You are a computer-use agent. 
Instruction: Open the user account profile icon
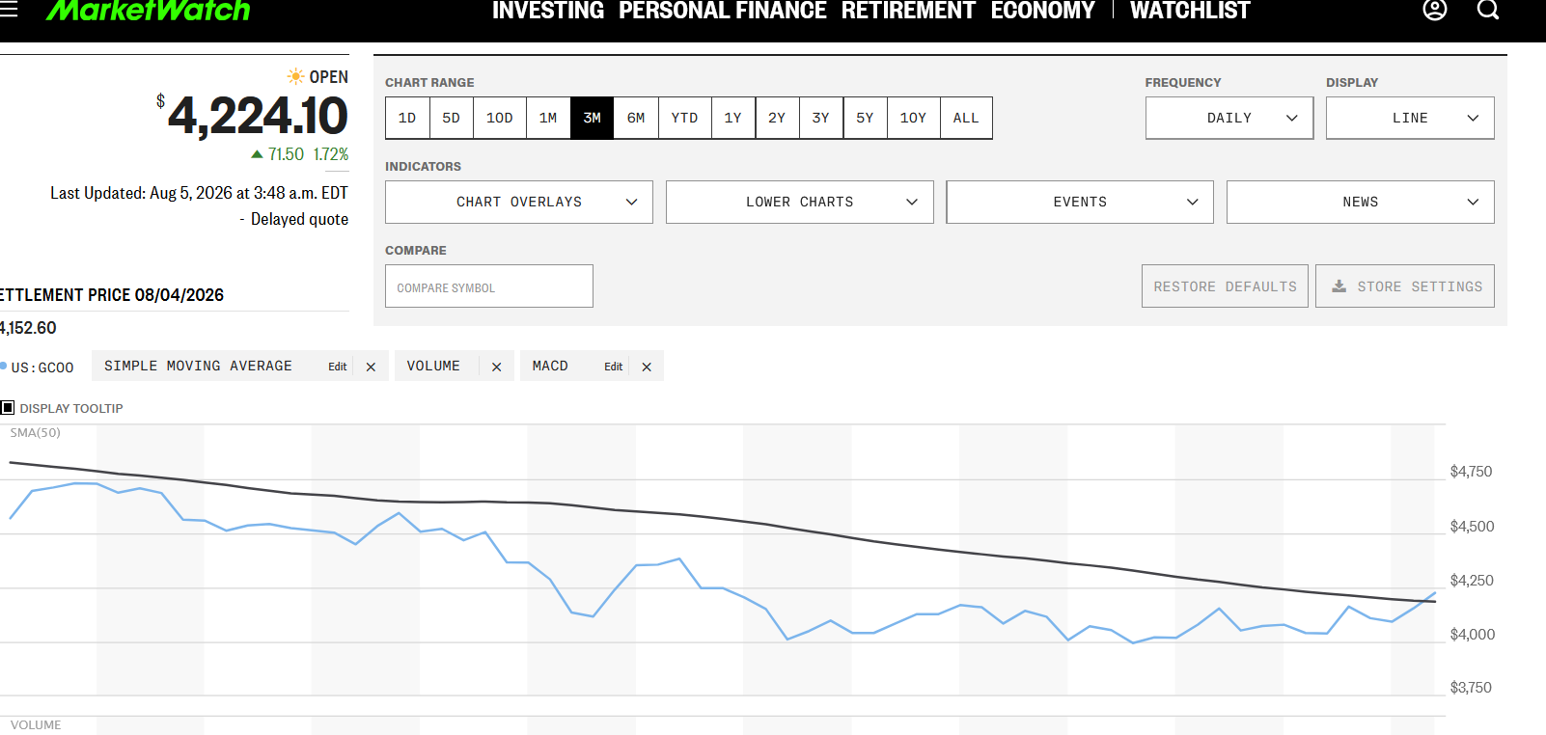click(x=1435, y=10)
